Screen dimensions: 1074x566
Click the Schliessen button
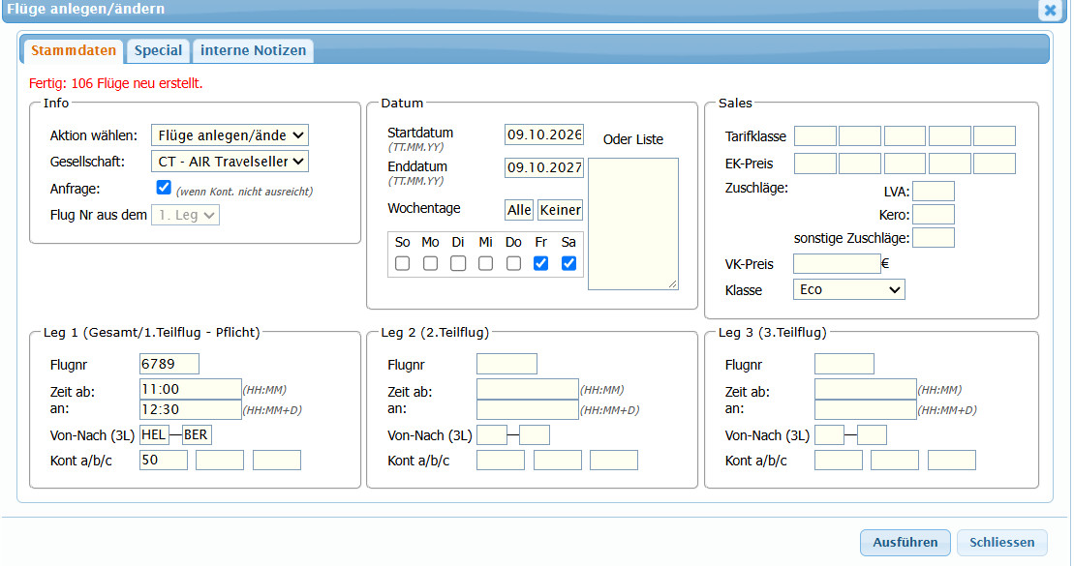(x=1001, y=543)
